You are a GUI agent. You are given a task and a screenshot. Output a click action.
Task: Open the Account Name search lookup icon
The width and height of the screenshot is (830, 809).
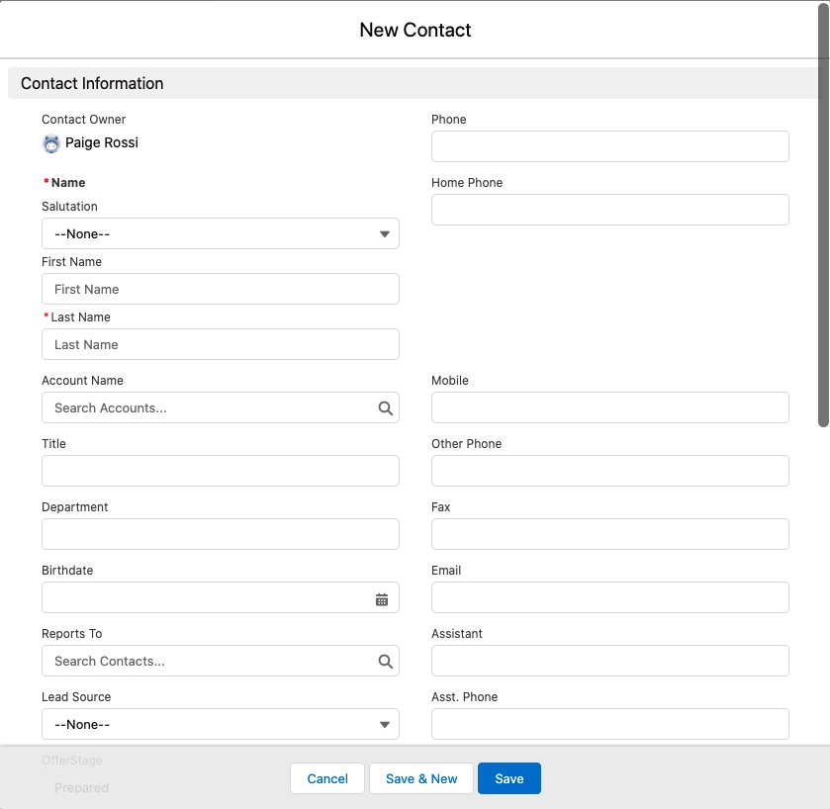click(385, 407)
